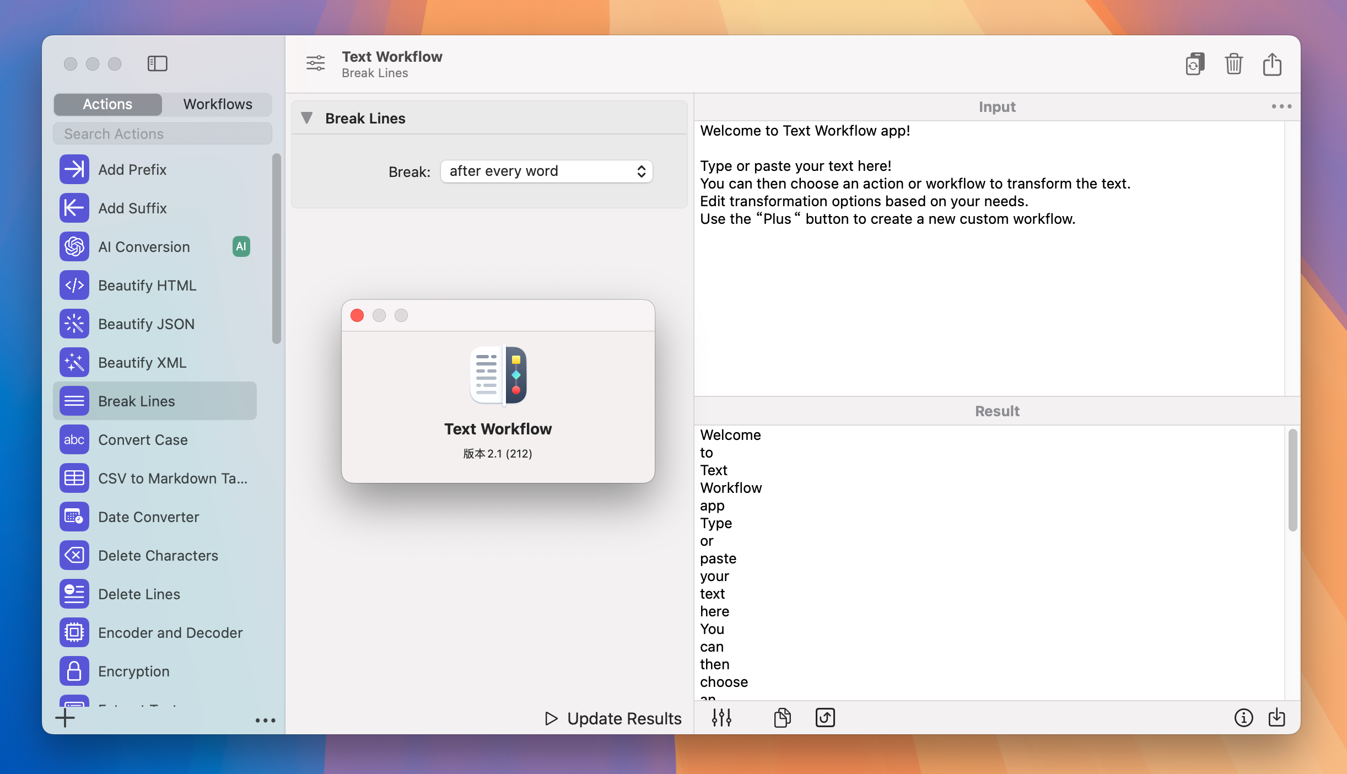Click the Add Prefix action icon
This screenshot has height=774, width=1347.
[74, 169]
